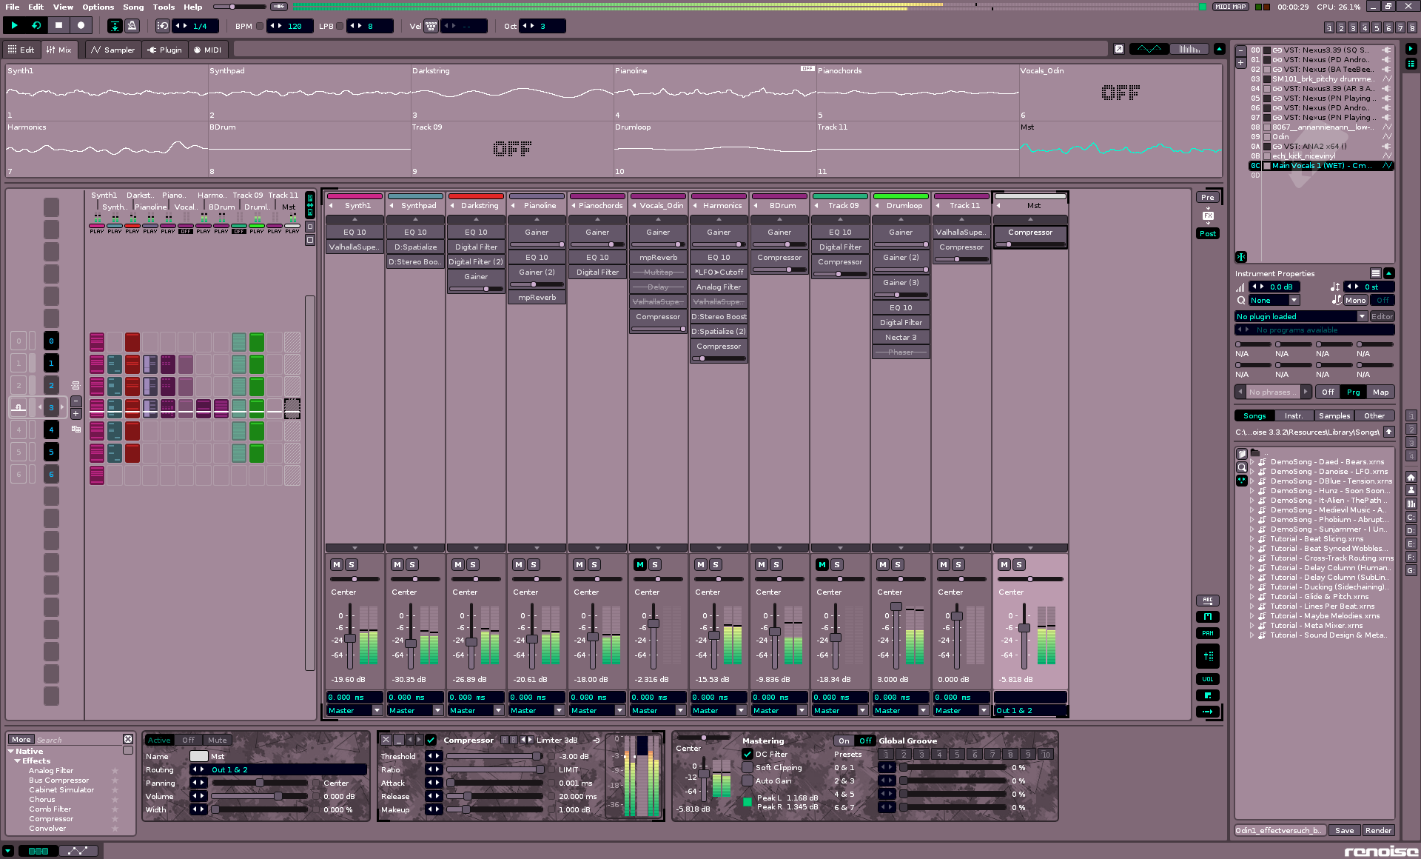Click the keyboard velocity icon next to Vel
Viewport: 1421px width, 859px height.
pos(431,26)
